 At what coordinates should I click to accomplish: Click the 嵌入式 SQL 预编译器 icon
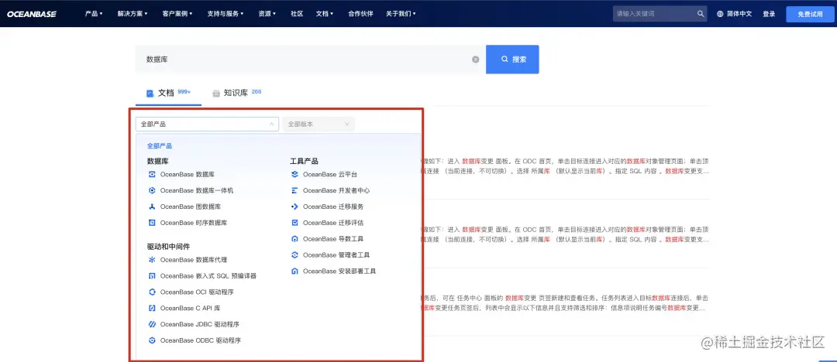(x=152, y=275)
